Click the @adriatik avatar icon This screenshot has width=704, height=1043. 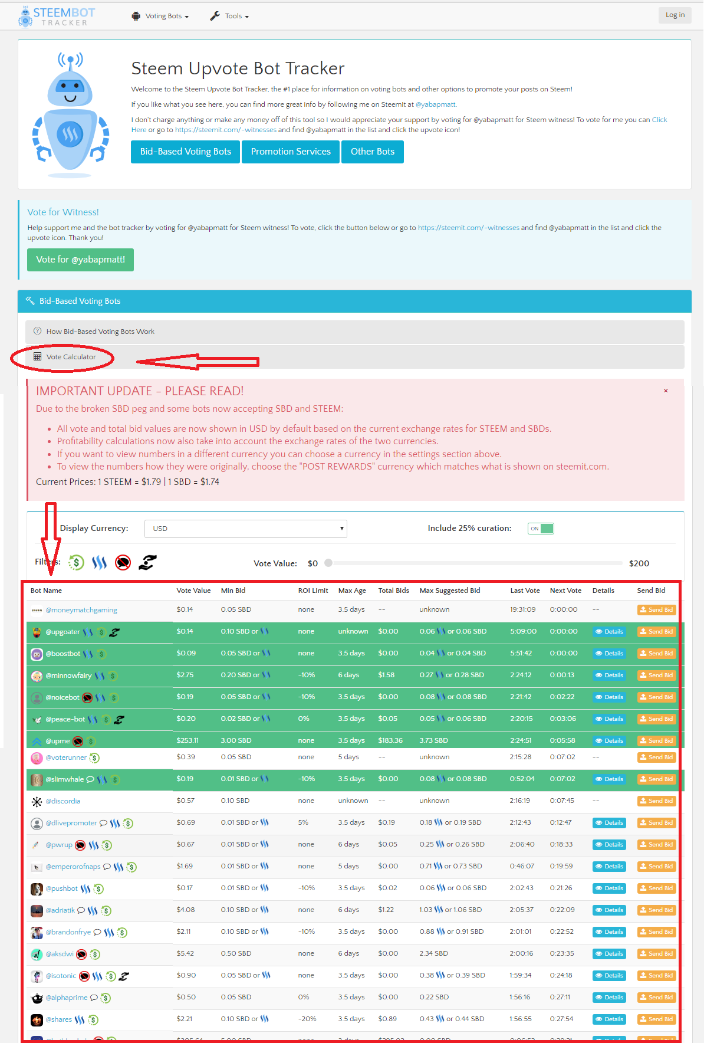tap(37, 911)
